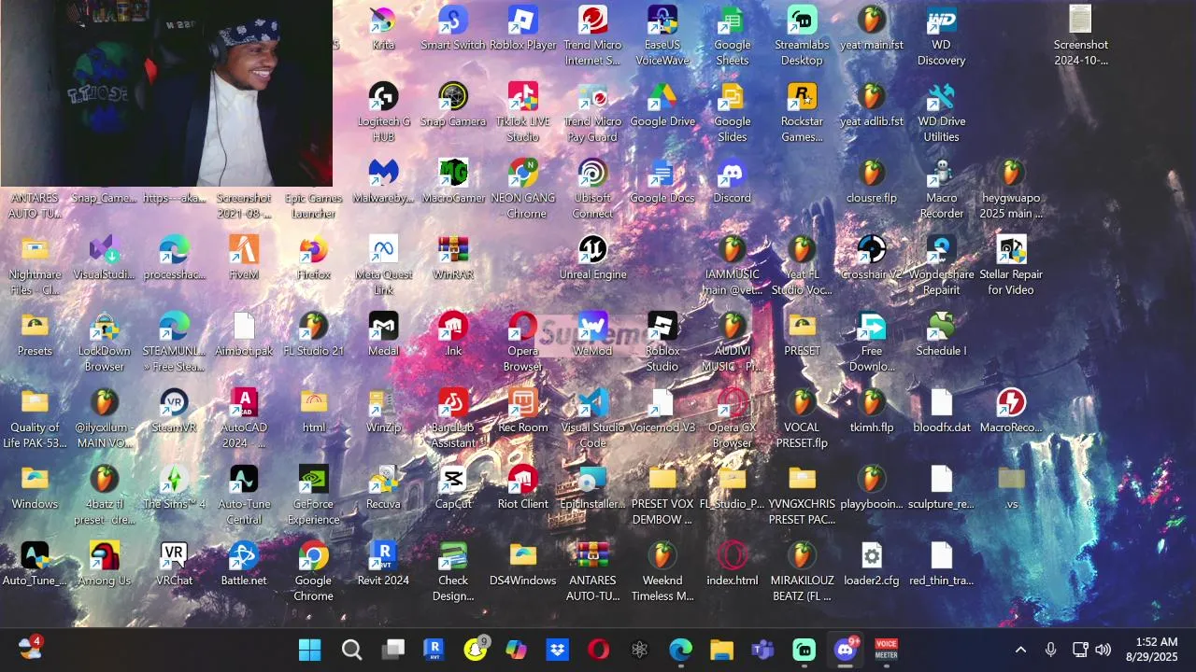
Task: Select the Google Sheets desktop icon
Action: (x=732, y=35)
